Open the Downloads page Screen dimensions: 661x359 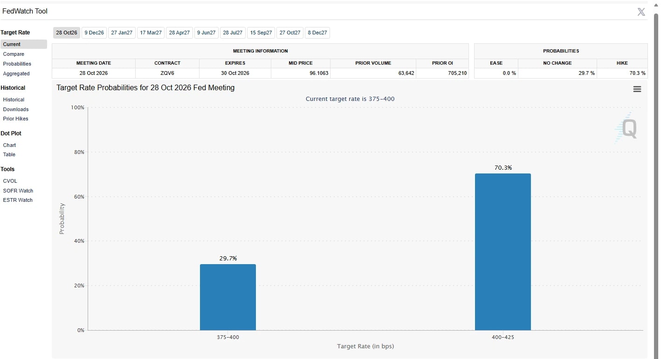[16, 109]
